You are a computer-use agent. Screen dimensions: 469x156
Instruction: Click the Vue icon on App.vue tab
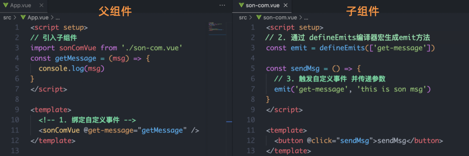[5, 6]
